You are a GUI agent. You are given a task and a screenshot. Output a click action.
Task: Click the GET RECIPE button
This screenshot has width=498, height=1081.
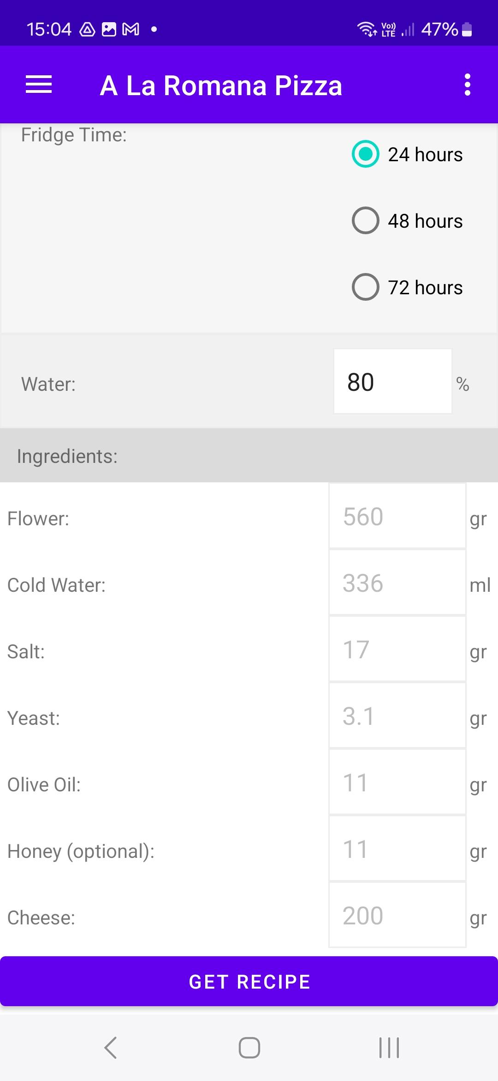(249, 981)
